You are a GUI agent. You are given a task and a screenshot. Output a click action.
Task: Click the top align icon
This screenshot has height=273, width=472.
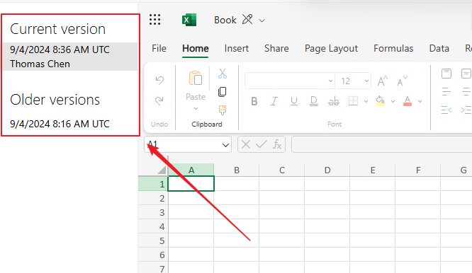pos(446,74)
